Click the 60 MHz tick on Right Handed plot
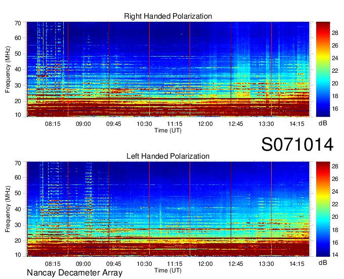Viewport: 344px width, 279px height. coord(18,38)
